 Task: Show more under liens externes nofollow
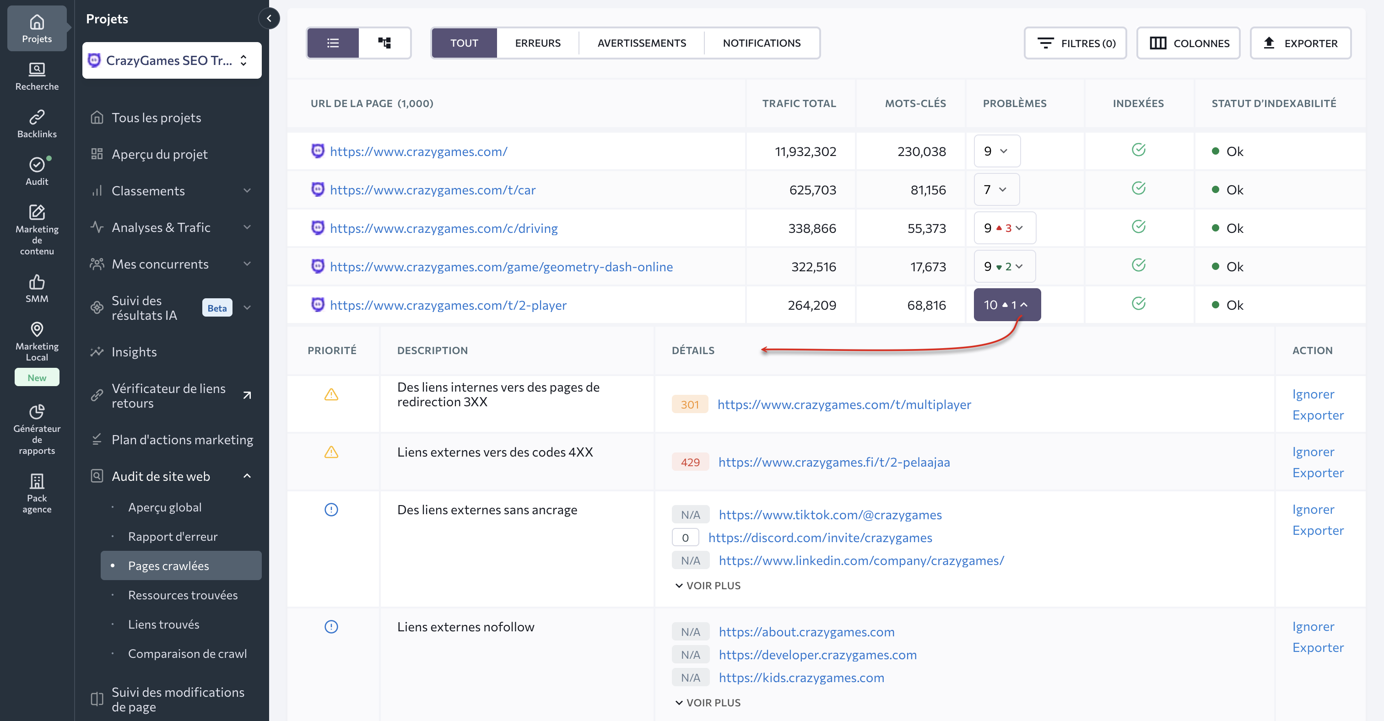[x=708, y=702]
